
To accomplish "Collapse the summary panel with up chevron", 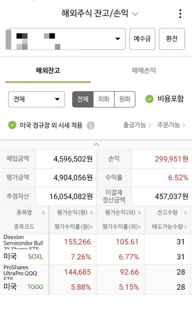I will point(96,145).
